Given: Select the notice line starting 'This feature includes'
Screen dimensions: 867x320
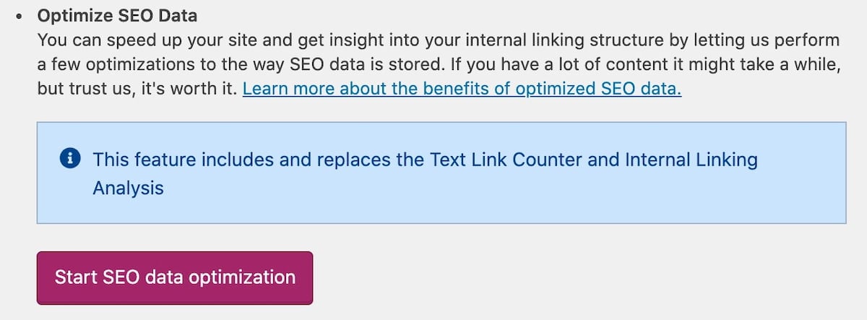Looking at the screenshot, I should (x=425, y=159).
